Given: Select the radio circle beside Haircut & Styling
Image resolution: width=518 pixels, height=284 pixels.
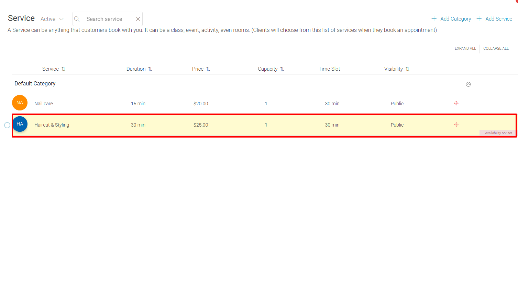Looking at the screenshot, I should [x=7, y=125].
